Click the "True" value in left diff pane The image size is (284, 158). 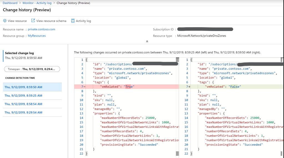point(129,87)
